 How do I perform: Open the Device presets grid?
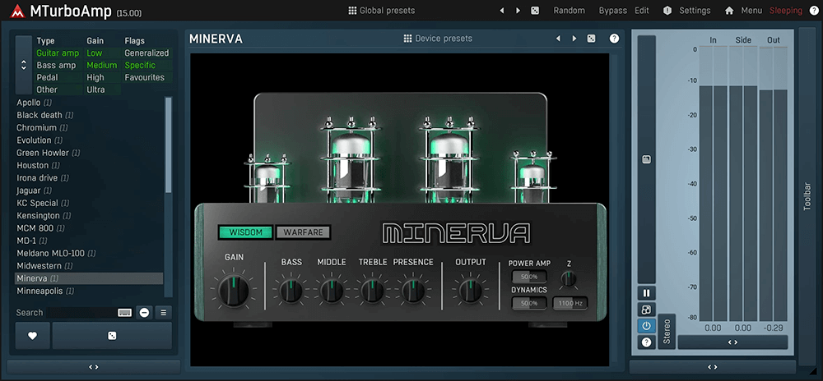click(x=438, y=39)
